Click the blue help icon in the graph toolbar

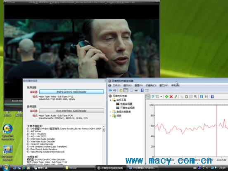212,96
